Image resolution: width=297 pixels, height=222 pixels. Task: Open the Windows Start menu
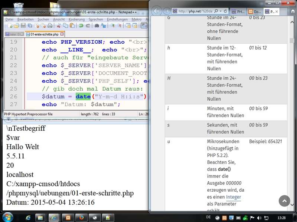7,217
